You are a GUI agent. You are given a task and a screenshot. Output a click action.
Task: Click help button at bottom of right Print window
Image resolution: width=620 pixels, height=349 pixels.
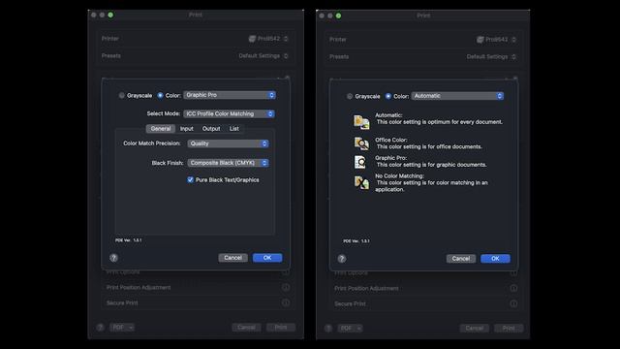(328, 328)
